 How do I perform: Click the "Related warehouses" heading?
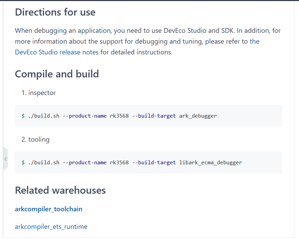[60, 190]
